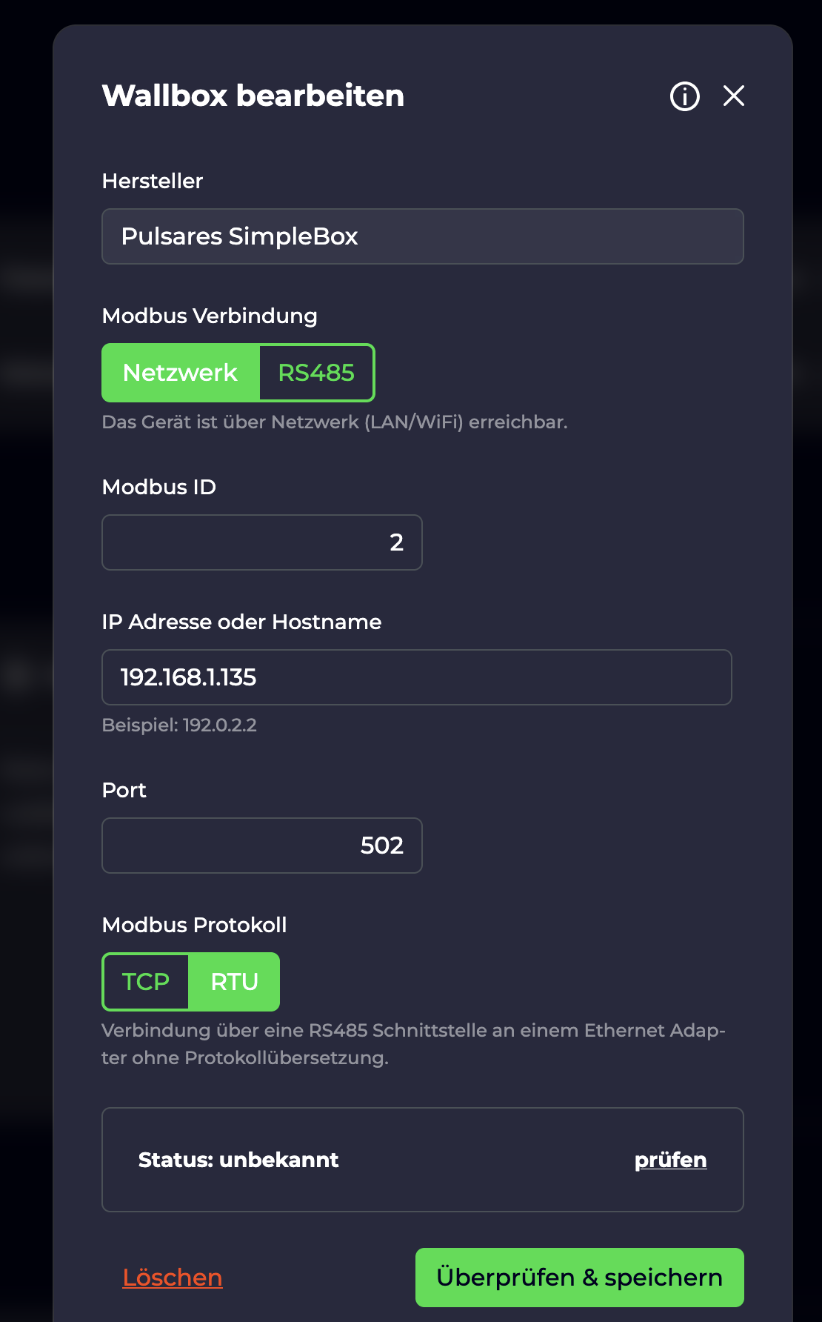Click the IP address field showing 192.168.1.135
This screenshot has height=1322, width=822.
click(x=416, y=677)
